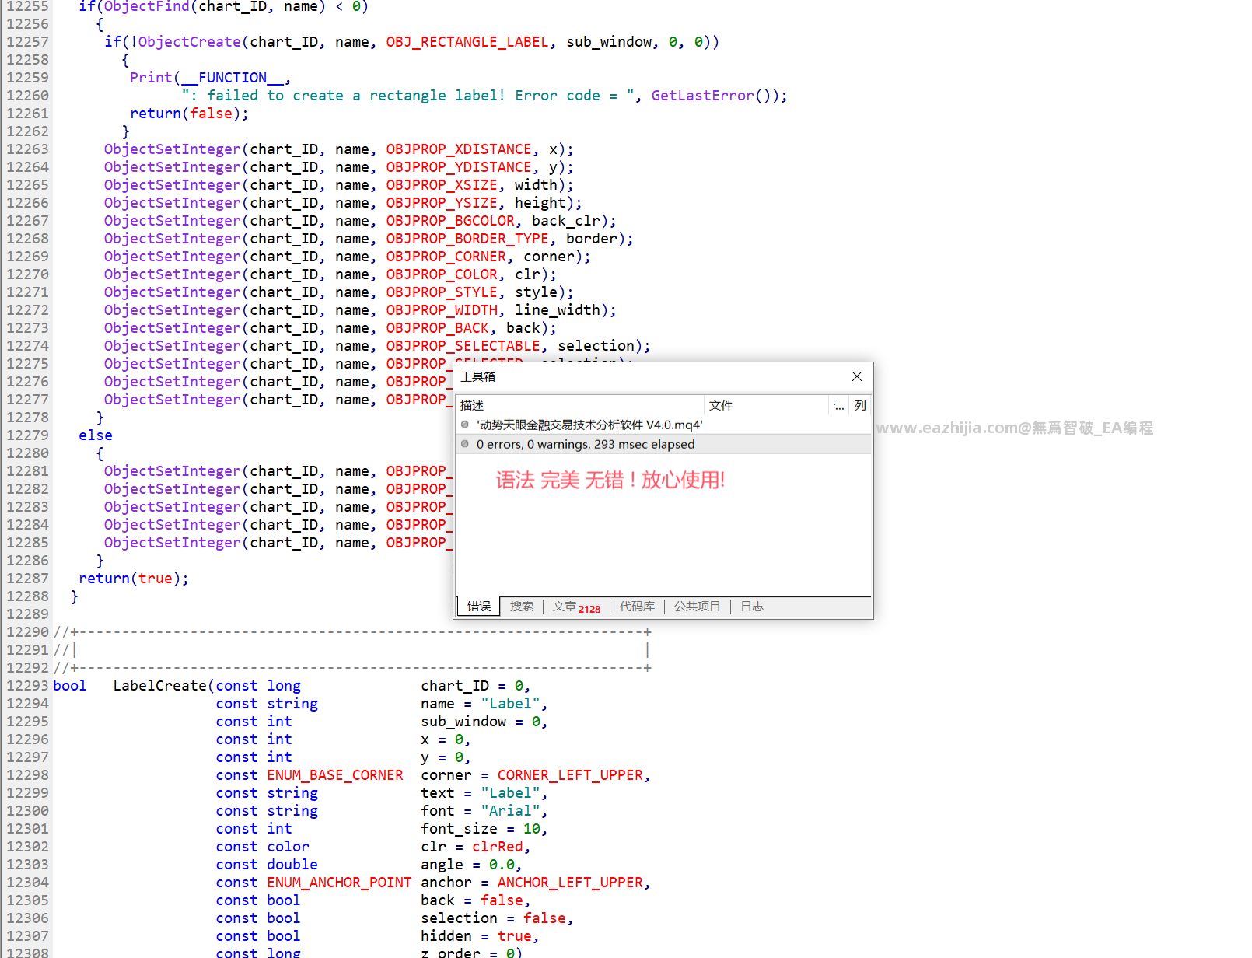This screenshot has height=958, width=1252.
Task: Click OBJPROP_WIDTH constant
Action: 442,310
